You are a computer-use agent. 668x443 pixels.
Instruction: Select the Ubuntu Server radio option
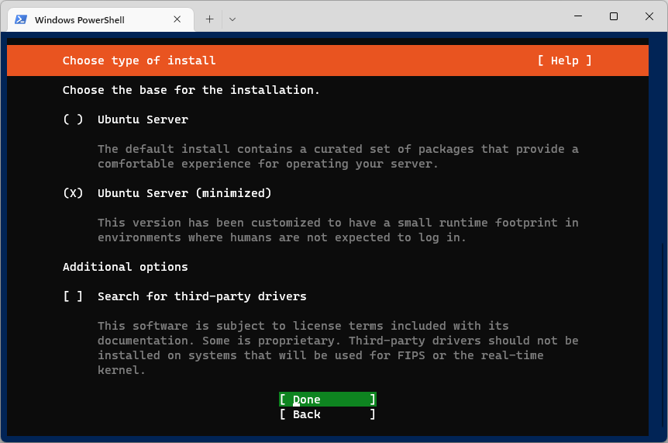click(73, 119)
